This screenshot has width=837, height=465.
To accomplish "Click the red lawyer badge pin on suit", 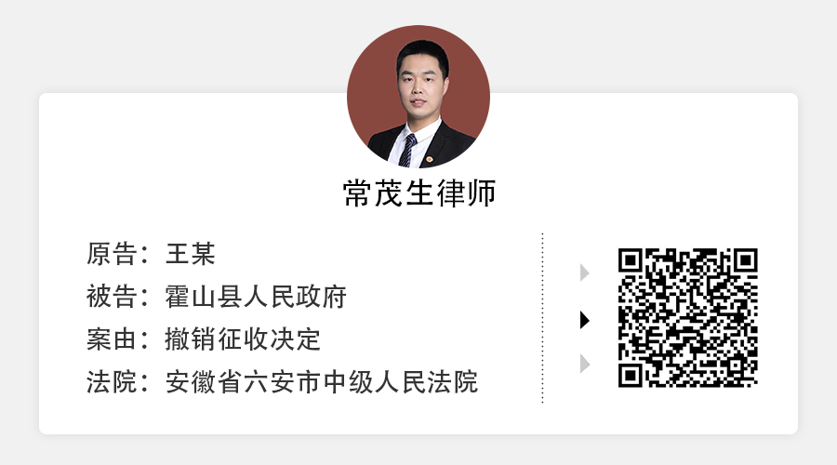I will coord(429,159).
